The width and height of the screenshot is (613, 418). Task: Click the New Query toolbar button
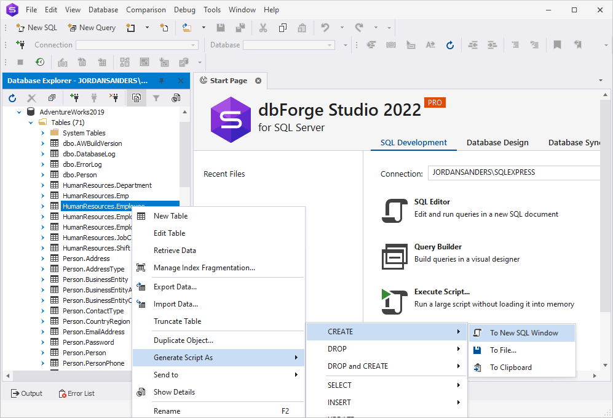click(x=92, y=28)
